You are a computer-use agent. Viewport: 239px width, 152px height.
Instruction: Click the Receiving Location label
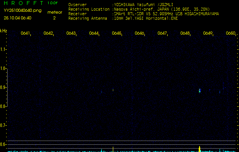click(x=89, y=9)
